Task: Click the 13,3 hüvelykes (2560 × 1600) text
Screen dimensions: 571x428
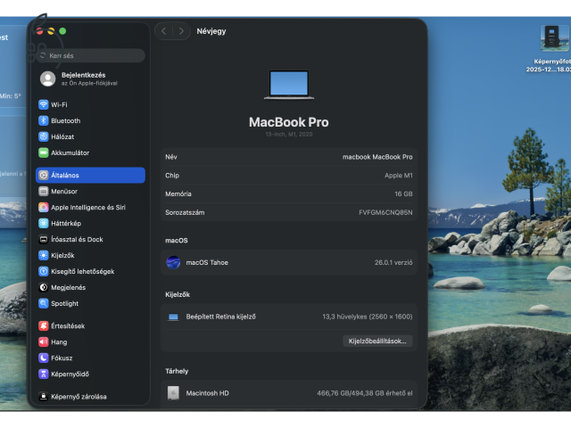Action: tap(367, 317)
